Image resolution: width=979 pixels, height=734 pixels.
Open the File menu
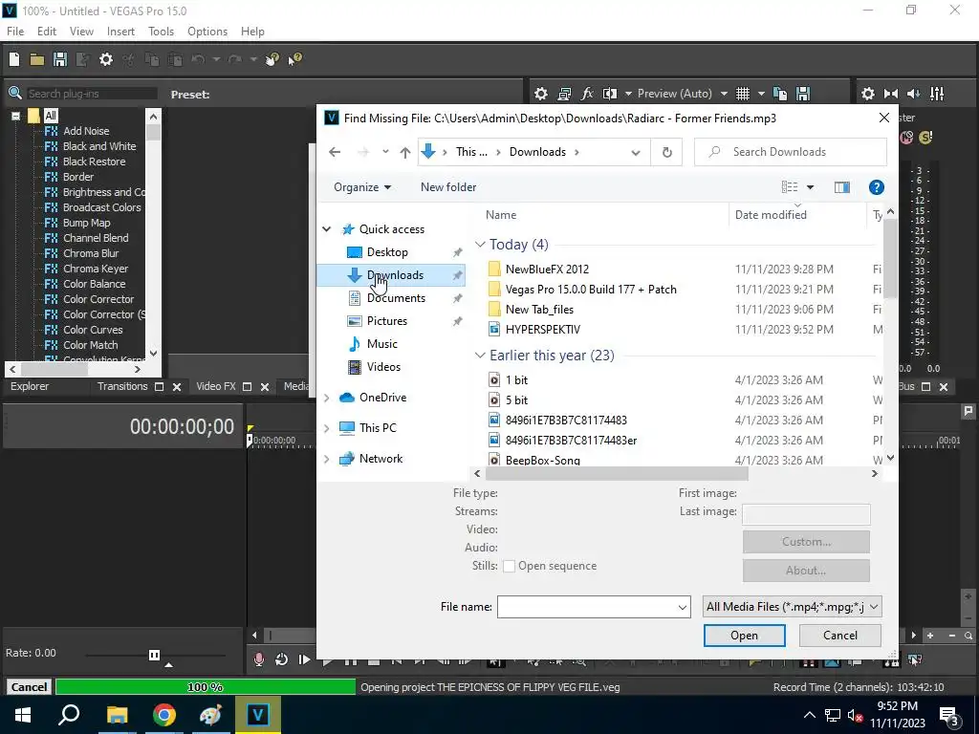[x=15, y=32]
